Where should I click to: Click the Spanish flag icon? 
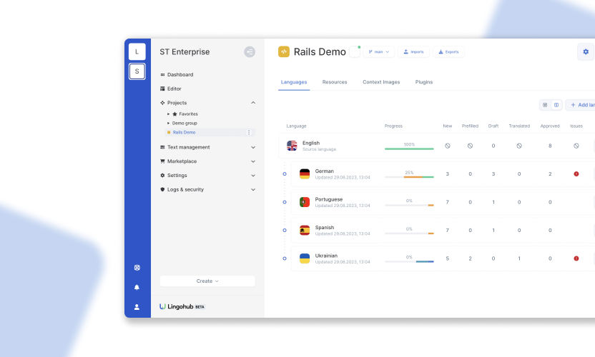[305, 230]
